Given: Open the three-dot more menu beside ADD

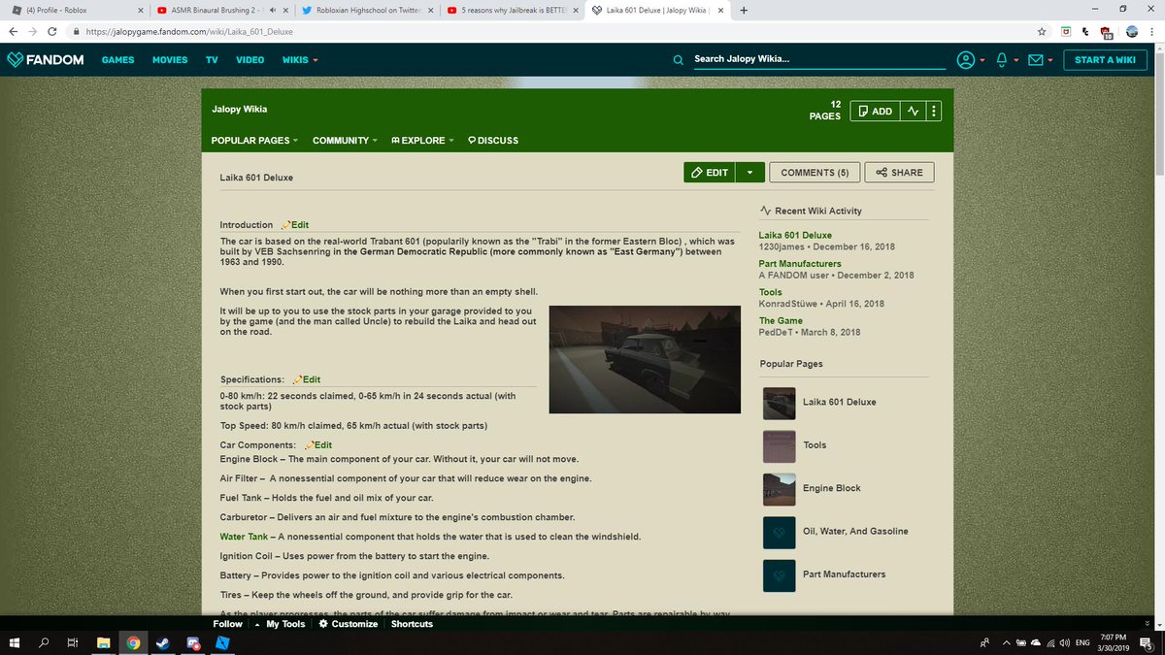Looking at the screenshot, I should [x=934, y=112].
